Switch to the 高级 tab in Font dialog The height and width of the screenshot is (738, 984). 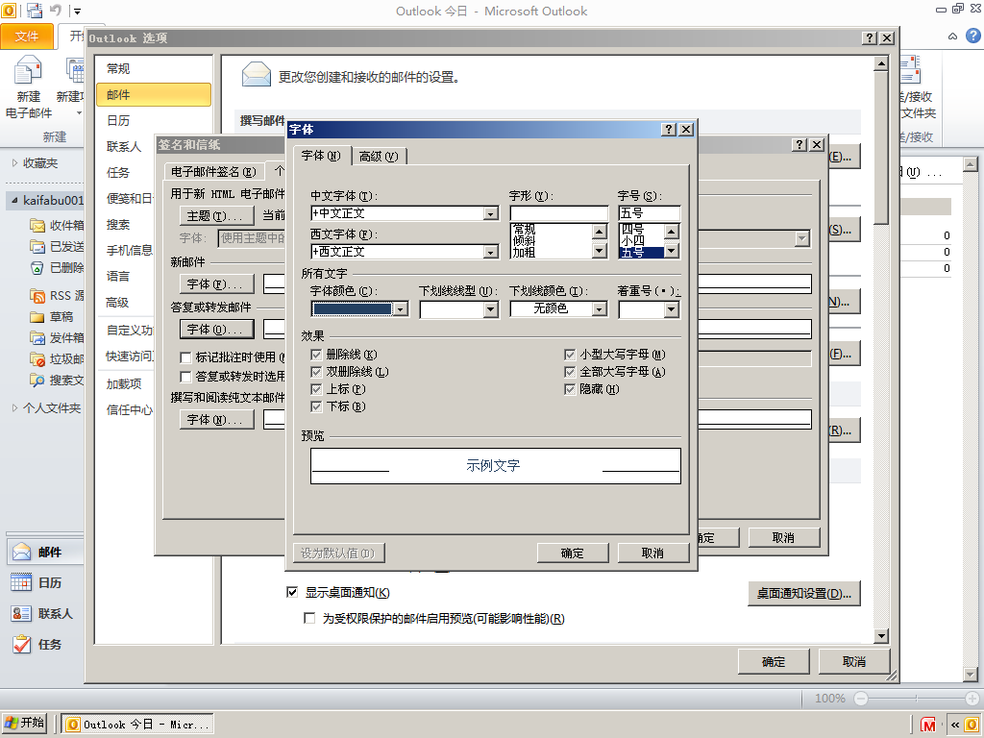click(379, 157)
